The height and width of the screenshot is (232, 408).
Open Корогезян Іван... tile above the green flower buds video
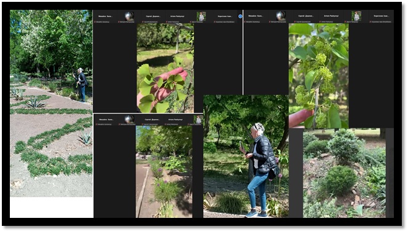[381, 16]
